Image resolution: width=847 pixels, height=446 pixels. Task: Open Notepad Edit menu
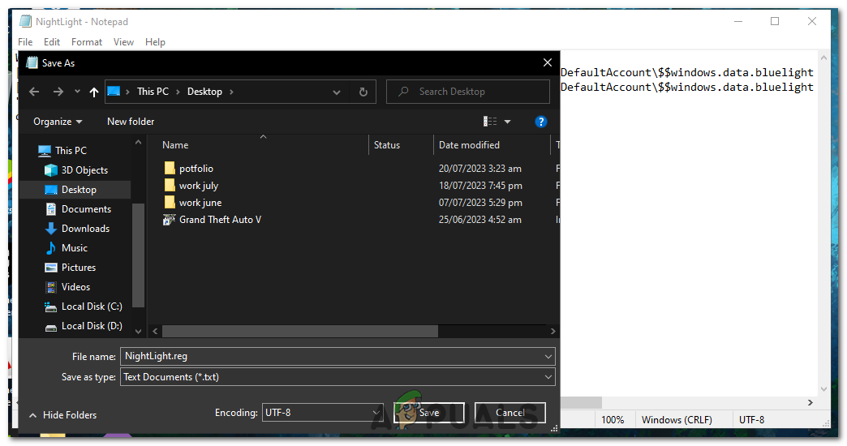pyautogui.click(x=52, y=42)
